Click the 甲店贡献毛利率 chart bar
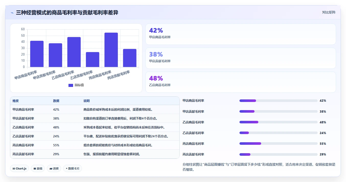 tap(55, 55)
